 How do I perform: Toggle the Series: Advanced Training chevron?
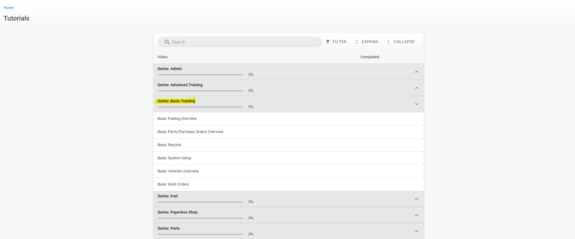point(416,88)
